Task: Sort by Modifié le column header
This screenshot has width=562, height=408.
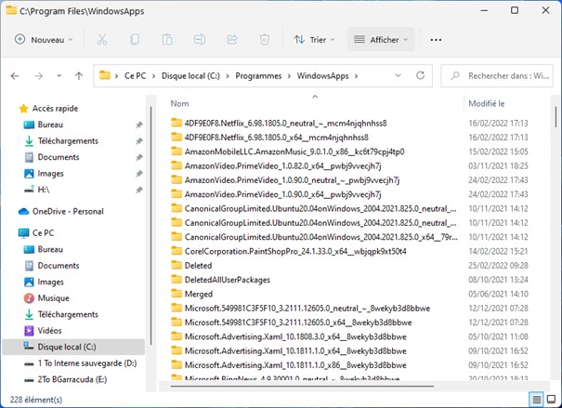Action: pyautogui.click(x=487, y=103)
